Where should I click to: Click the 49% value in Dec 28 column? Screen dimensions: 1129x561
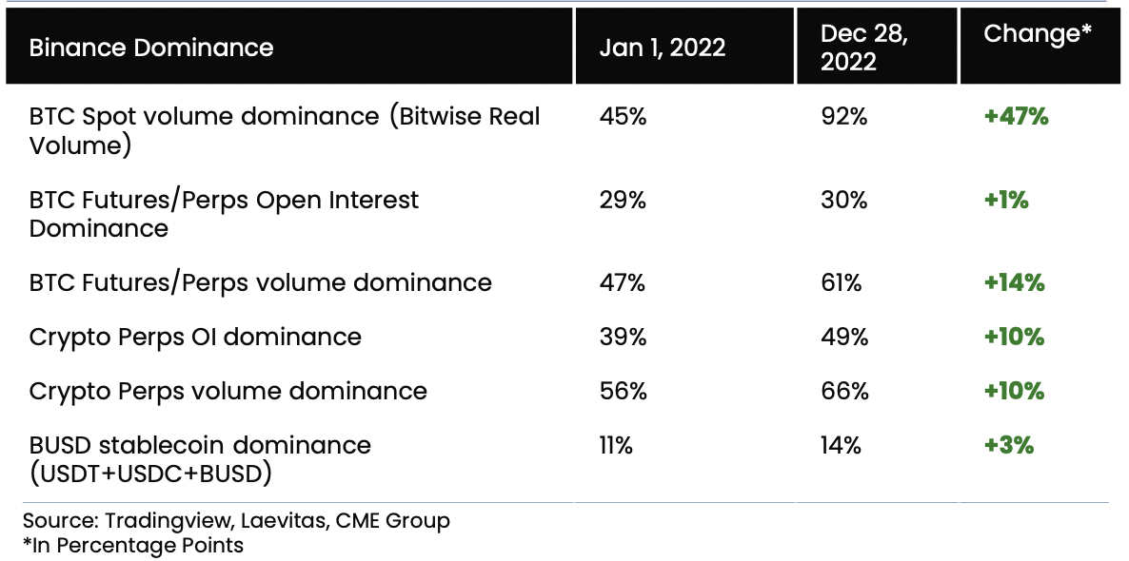tap(843, 337)
